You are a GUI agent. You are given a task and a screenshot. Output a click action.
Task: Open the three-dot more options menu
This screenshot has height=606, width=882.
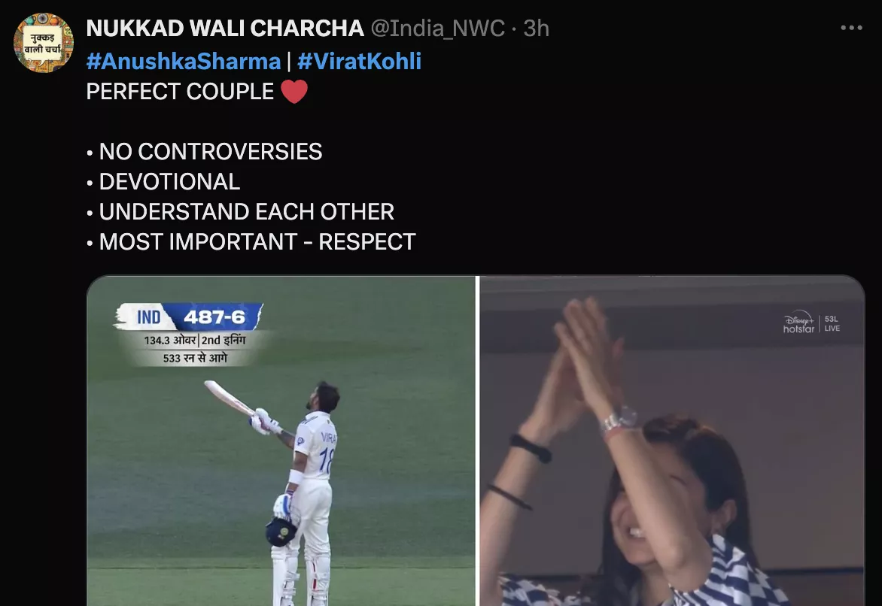(851, 28)
